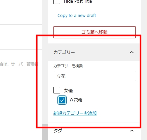Uncheck the 立花希 category checkbox

click(x=62, y=100)
